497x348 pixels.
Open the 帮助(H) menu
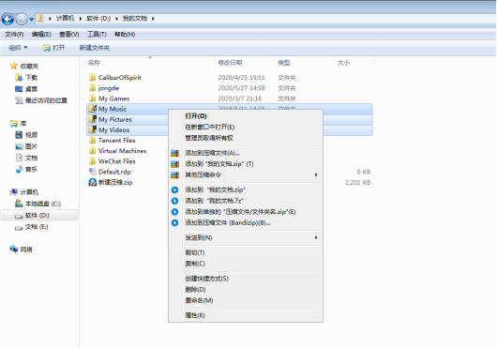click(x=125, y=34)
